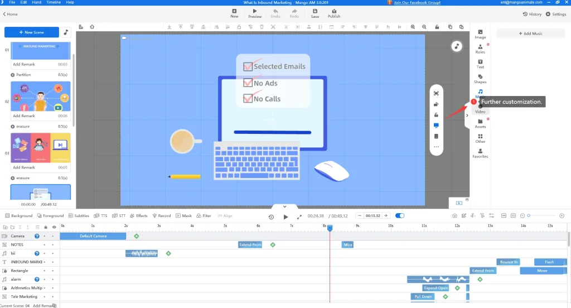Screen dimensions: 571x308
Task: Click the Save icon in top toolbar
Action: click(x=315, y=13)
